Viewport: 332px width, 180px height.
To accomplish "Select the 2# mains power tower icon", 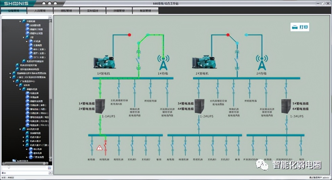I will click(x=262, y=62).
